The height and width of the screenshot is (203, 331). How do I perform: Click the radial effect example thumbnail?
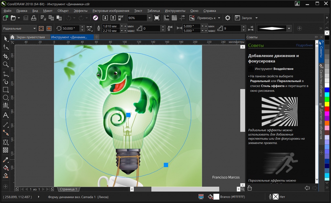tap(280, 112)
